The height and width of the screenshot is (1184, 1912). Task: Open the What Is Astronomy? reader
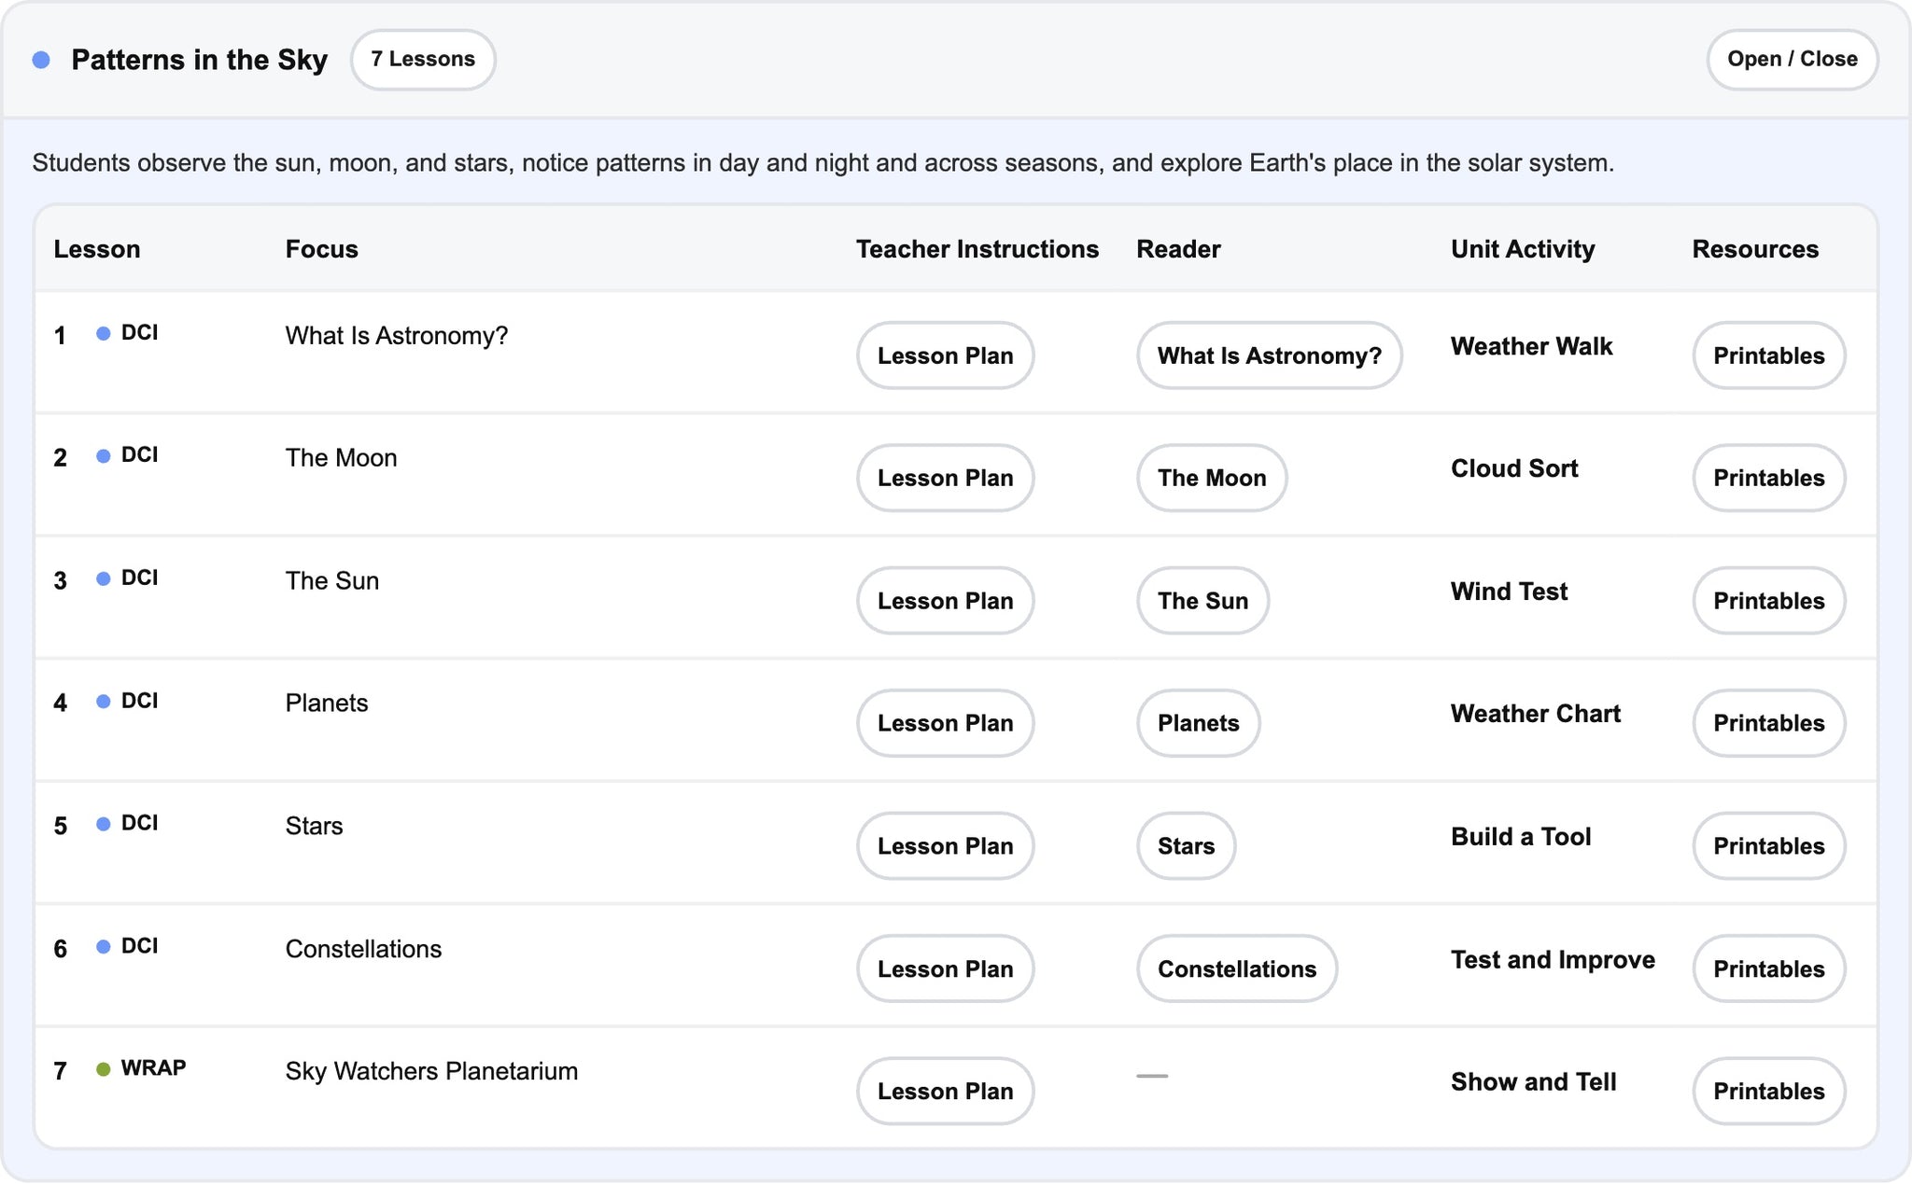(1269, 355)
